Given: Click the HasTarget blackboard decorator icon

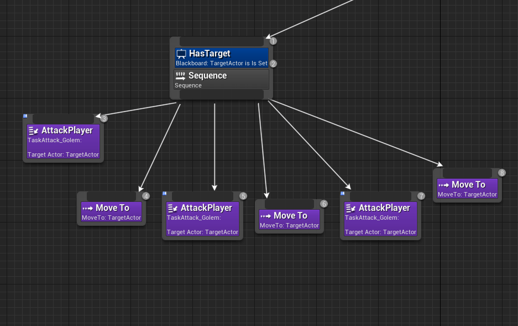Looking at the screenshot, I should pyautogui.click(x=181, y=54).
